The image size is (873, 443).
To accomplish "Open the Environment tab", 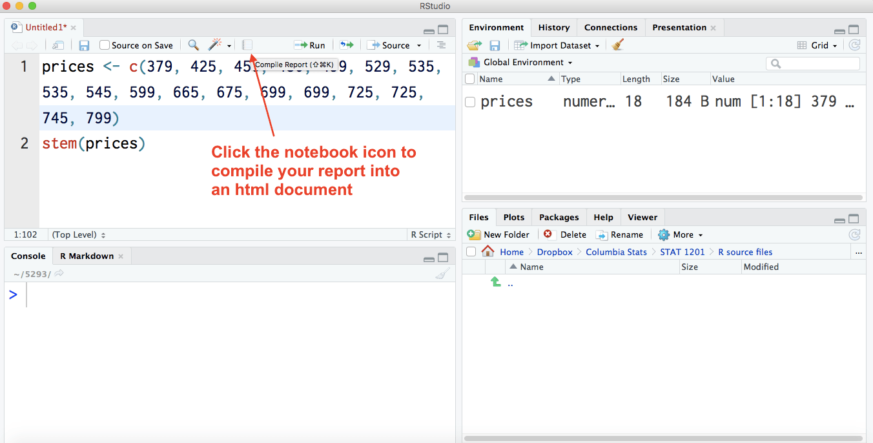I will [x=497, y=28].
